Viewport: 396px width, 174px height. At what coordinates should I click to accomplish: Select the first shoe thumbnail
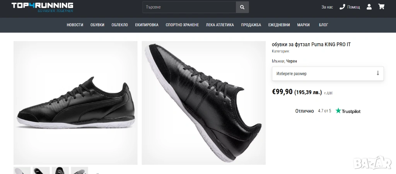(x=22, y=171)
